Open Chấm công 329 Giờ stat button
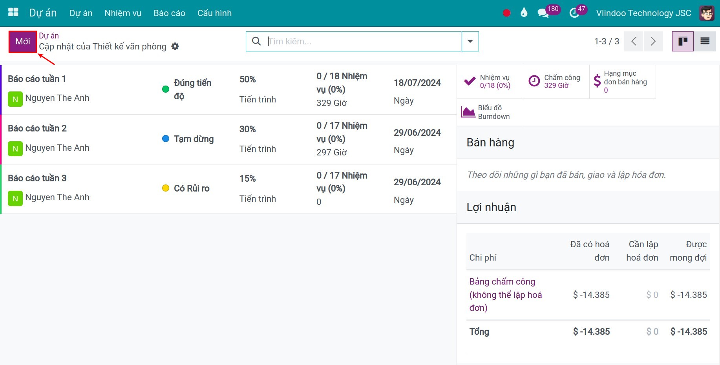Image resolution: width=720 pixels, height=365 pixels. pyautogui.click(x=556, y=82)
